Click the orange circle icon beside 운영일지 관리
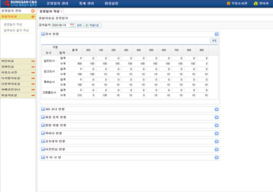 (x=33, y=11)
